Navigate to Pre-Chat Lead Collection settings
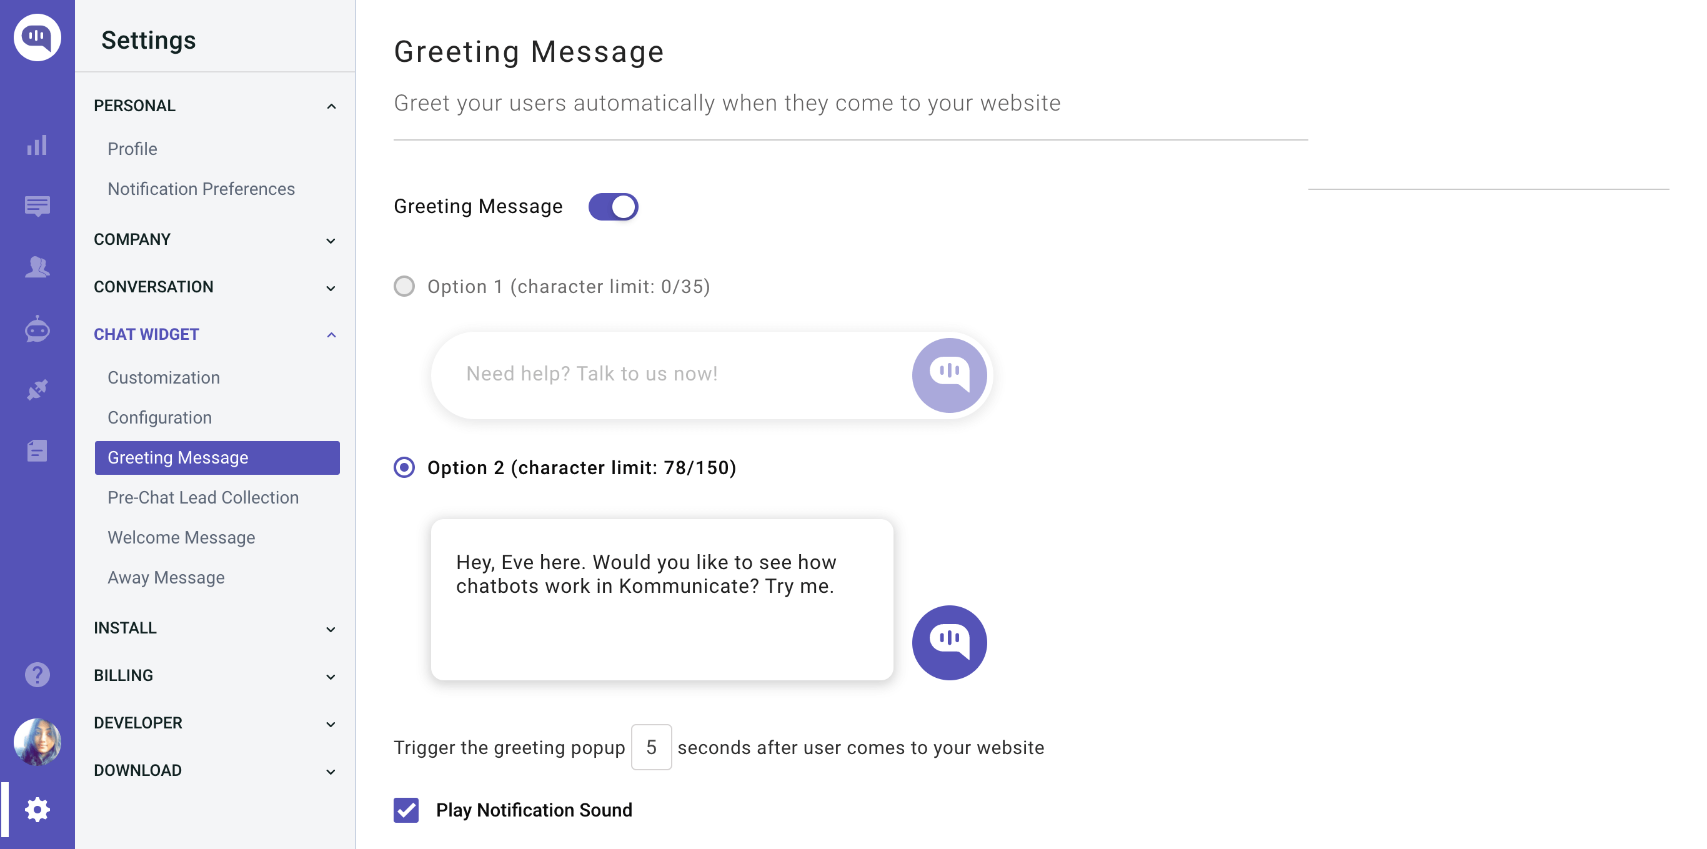Image resolution: width=1707 pixels, height=849 pixels. (x=202, y=497)
